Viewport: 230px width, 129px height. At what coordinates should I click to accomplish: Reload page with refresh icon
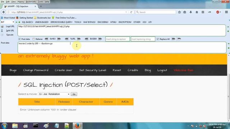[131, 12]
